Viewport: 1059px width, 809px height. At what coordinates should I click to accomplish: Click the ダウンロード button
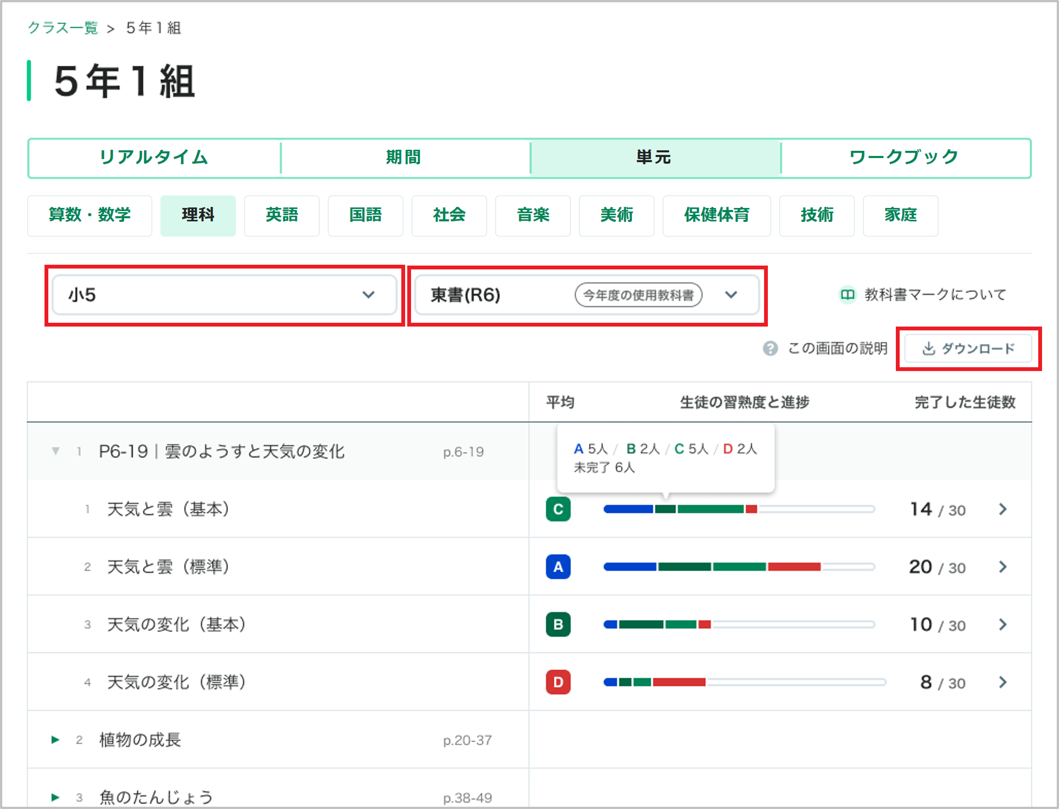pyautogui.click(x=968, y=348)
